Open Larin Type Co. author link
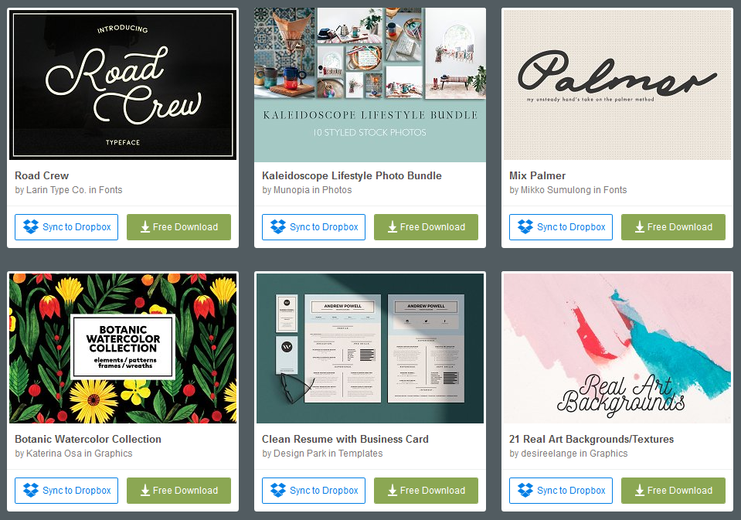Screen dimensions: 741x520 click(56, 190)
